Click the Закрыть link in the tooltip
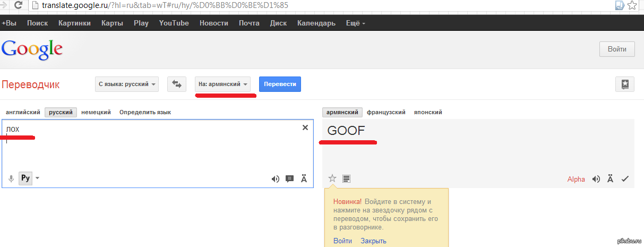The height and width of the screenshot is (247, 644). (373, 241)
